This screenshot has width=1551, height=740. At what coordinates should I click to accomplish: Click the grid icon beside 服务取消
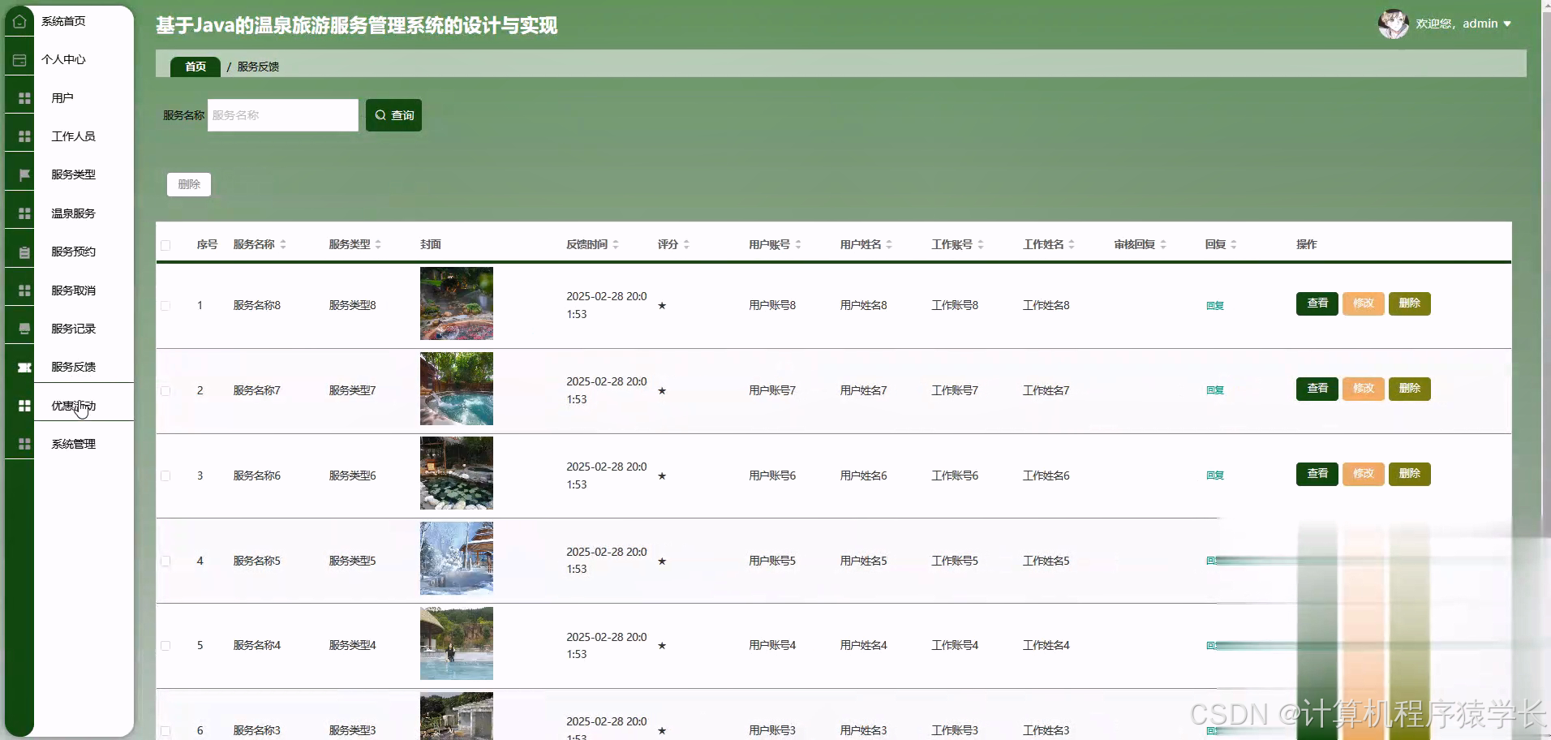24,290
